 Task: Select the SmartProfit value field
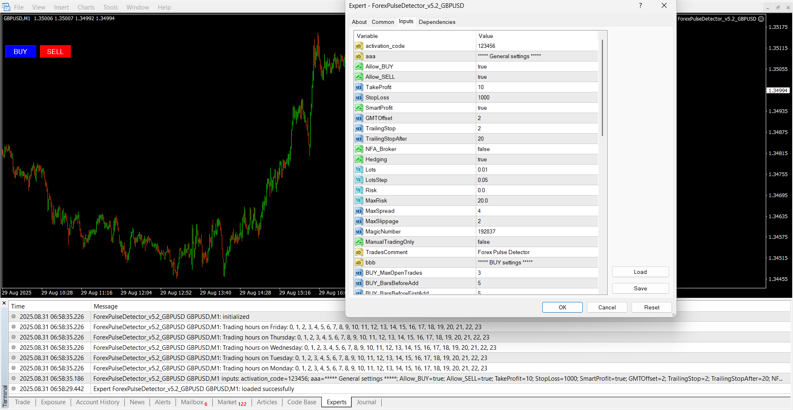pyautogui.click(x=537, y=108)
